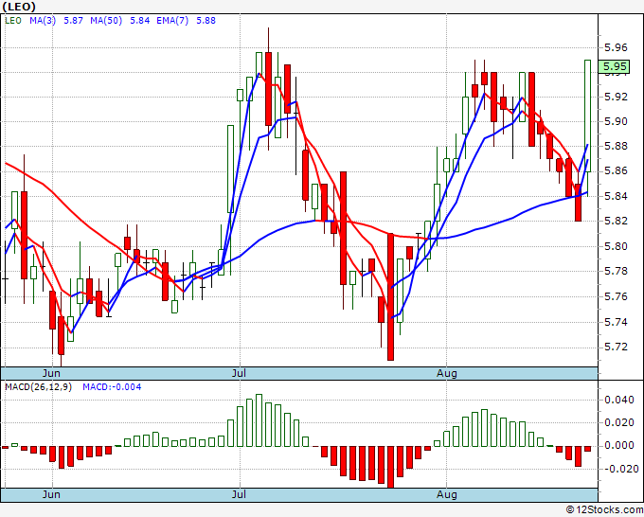
Task: Select the 5.80 price axis label
Action: [617, 246]
